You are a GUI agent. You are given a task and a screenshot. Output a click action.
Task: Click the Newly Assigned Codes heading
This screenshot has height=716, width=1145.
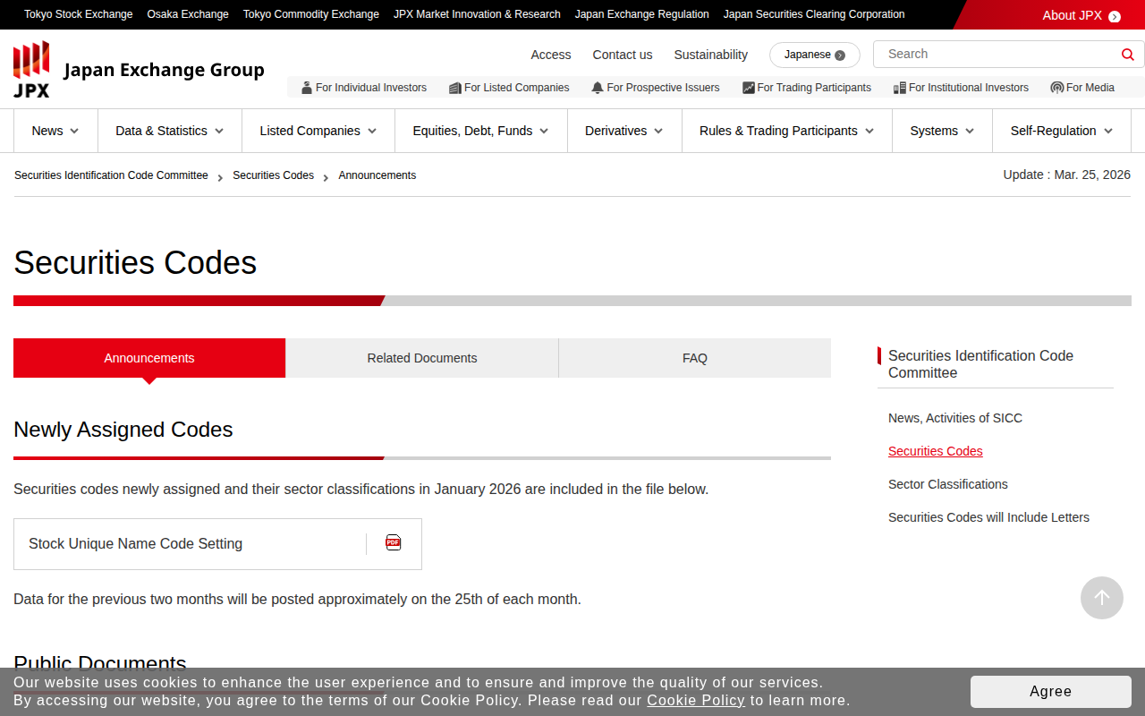[x=123, y=430]
